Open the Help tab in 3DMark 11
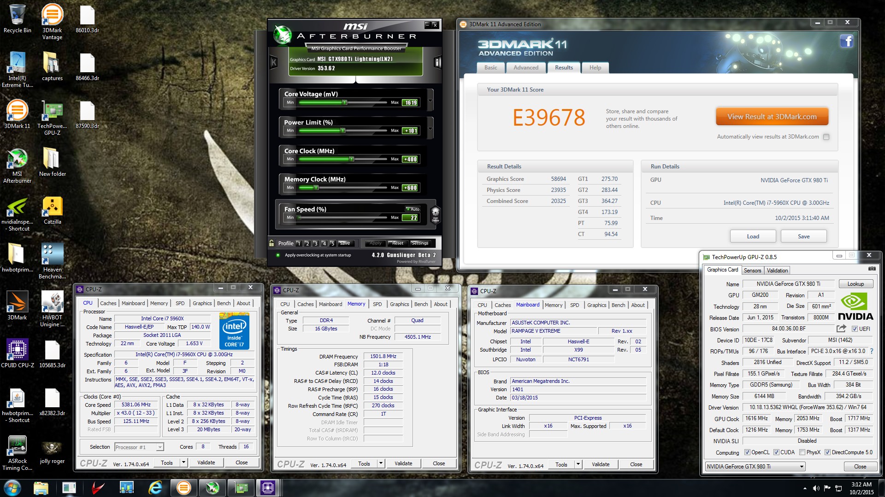This screenshot has height=497, width=885. tap(595, 68)
